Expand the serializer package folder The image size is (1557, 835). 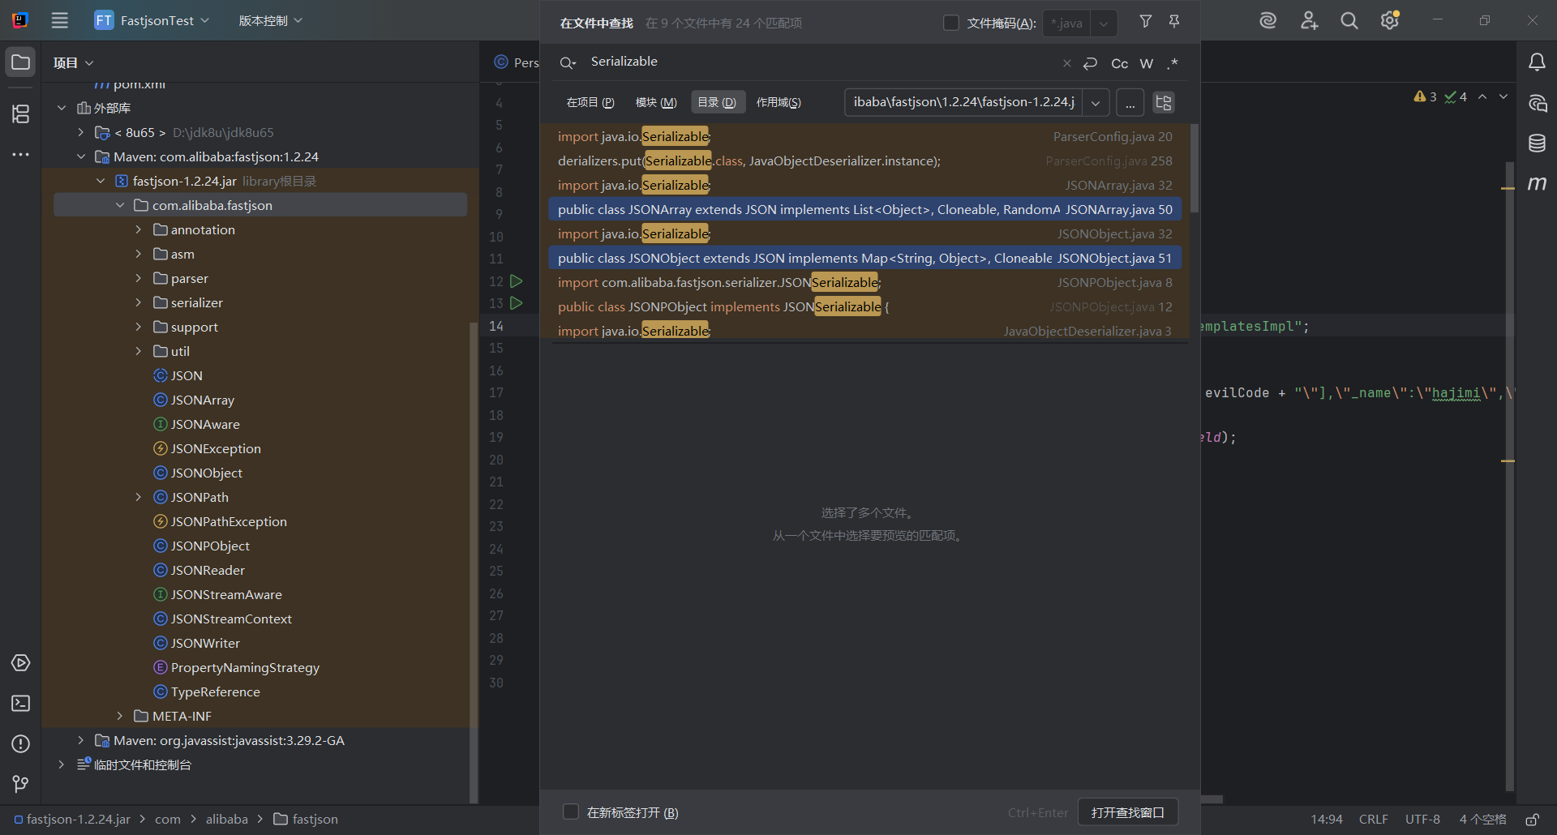(139, 302)
